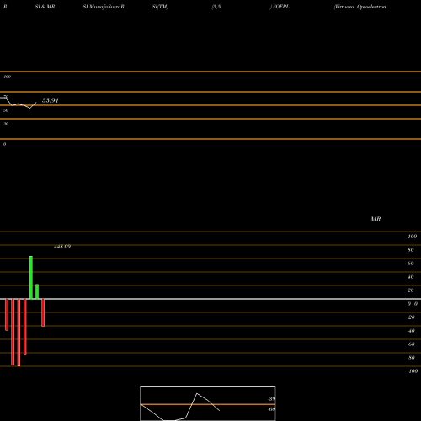
Task: Click the MR axis 20 label
Action: pyautogui.click(x=411, y=290)
